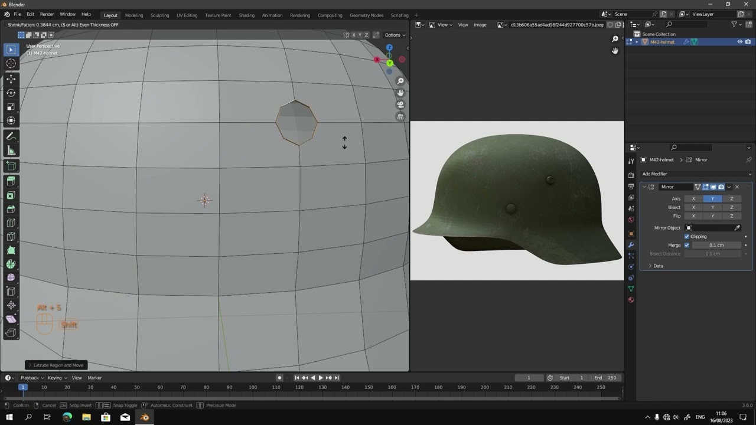Switch to Shading workspace tab
Image resolution: width=756 pixels, height=425 pixels.
tap(246, 15)
